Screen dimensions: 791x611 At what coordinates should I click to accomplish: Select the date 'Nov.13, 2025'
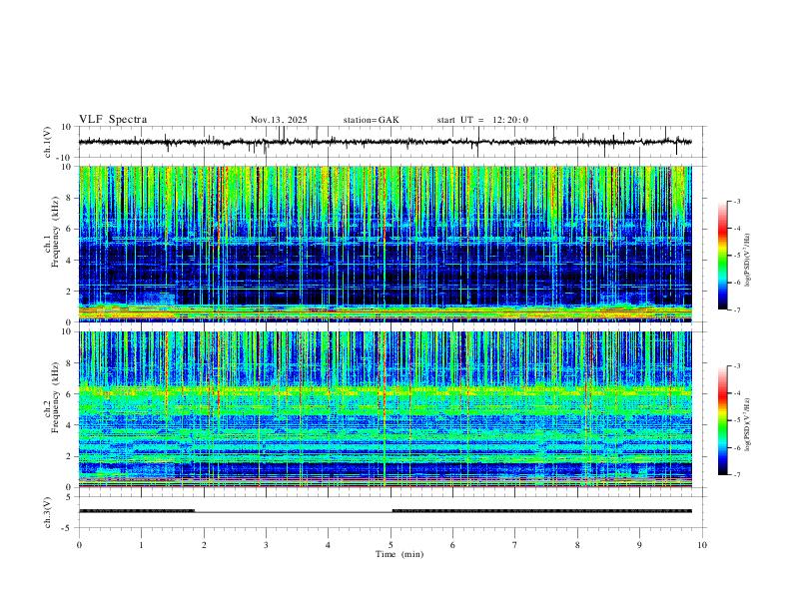pyautogui.click(x=279, y=120)
